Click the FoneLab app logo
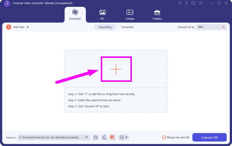 click(x=7, y=3)
